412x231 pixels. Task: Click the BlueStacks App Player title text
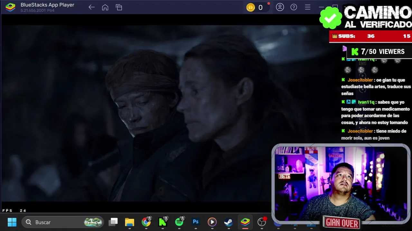point(47,5)
